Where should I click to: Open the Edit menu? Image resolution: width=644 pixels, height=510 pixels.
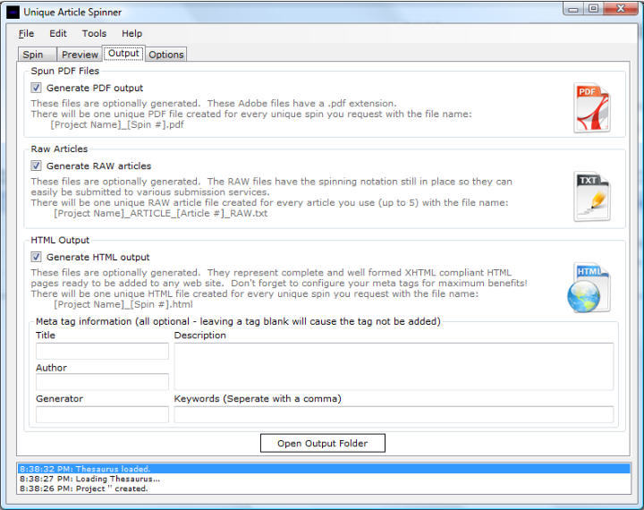point(58,33)
